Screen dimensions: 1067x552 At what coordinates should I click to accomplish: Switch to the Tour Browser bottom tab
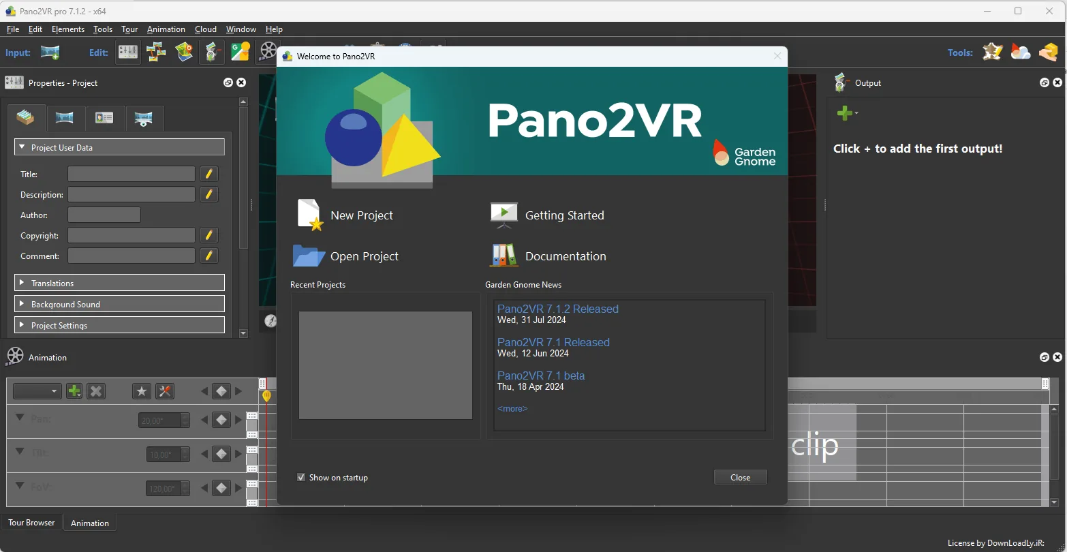[31, 523]
